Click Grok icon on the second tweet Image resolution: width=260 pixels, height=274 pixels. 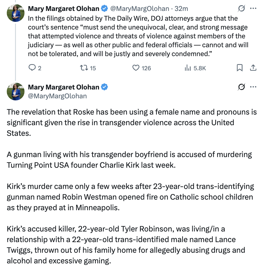coord(241,87)
